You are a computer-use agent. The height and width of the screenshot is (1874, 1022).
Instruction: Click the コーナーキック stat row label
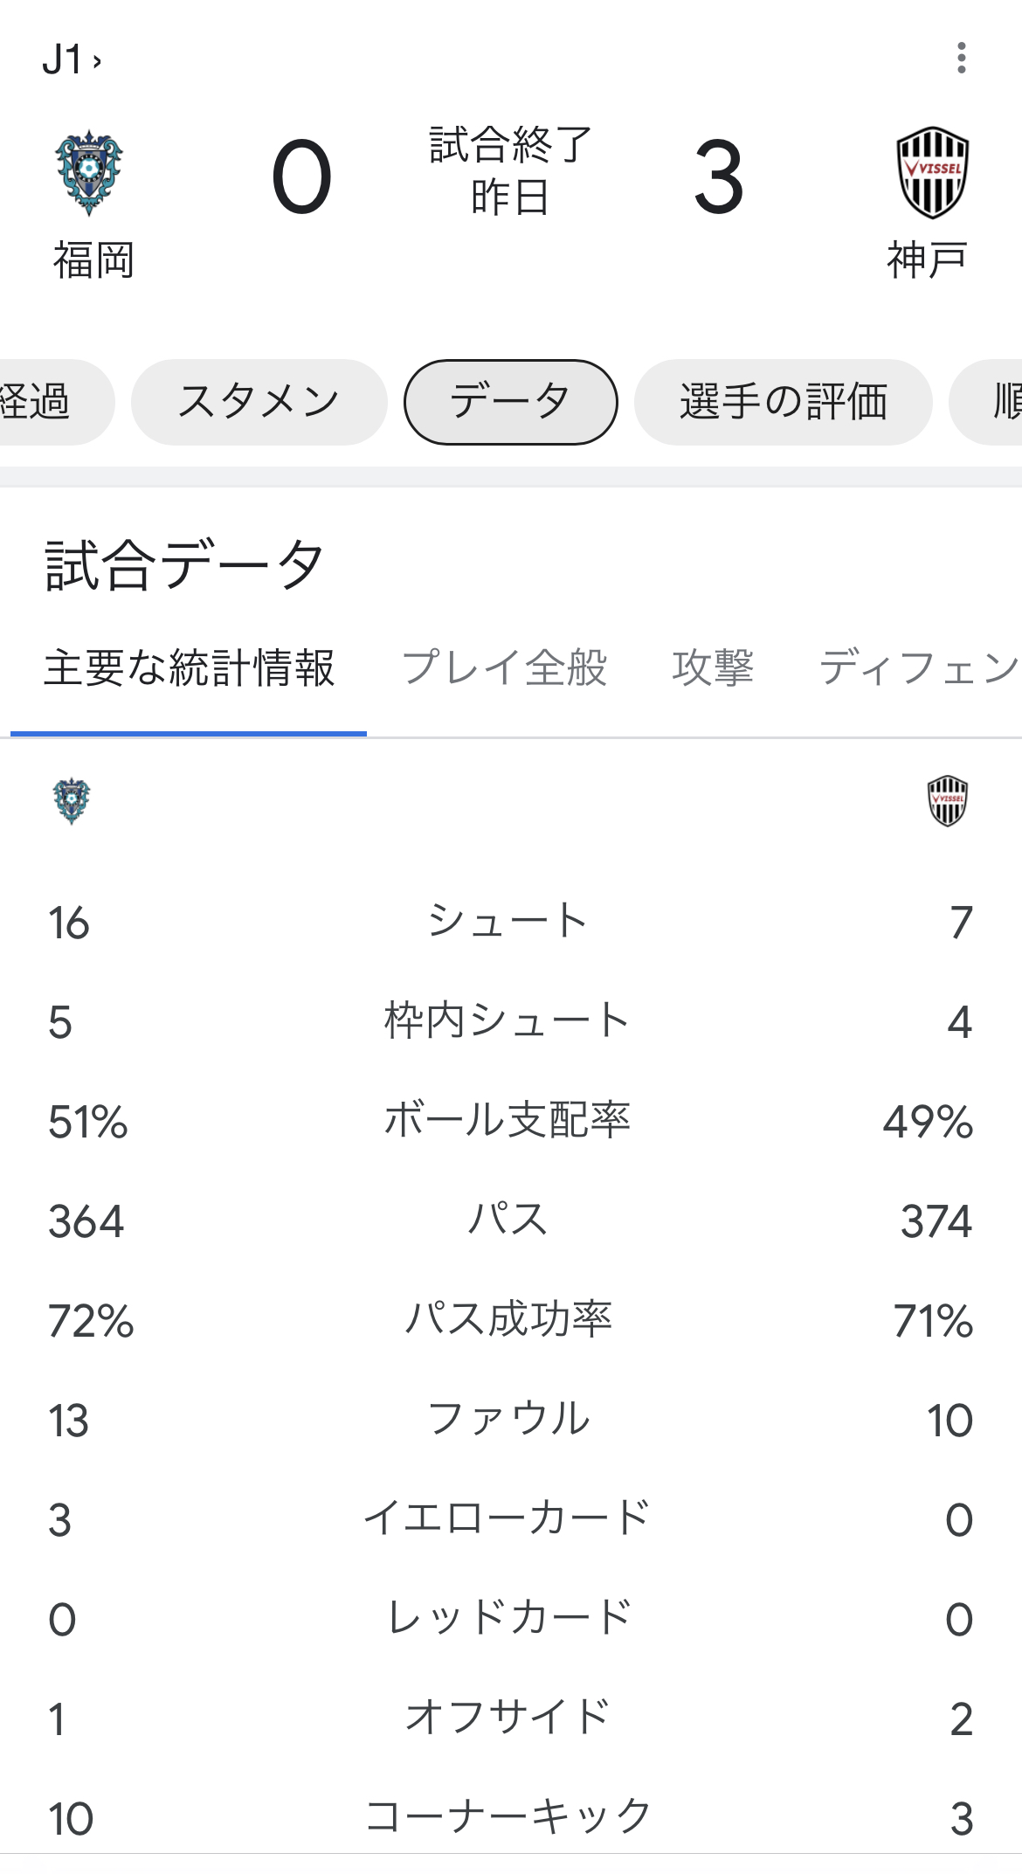pyautogui.click(x=508, y=1817)
